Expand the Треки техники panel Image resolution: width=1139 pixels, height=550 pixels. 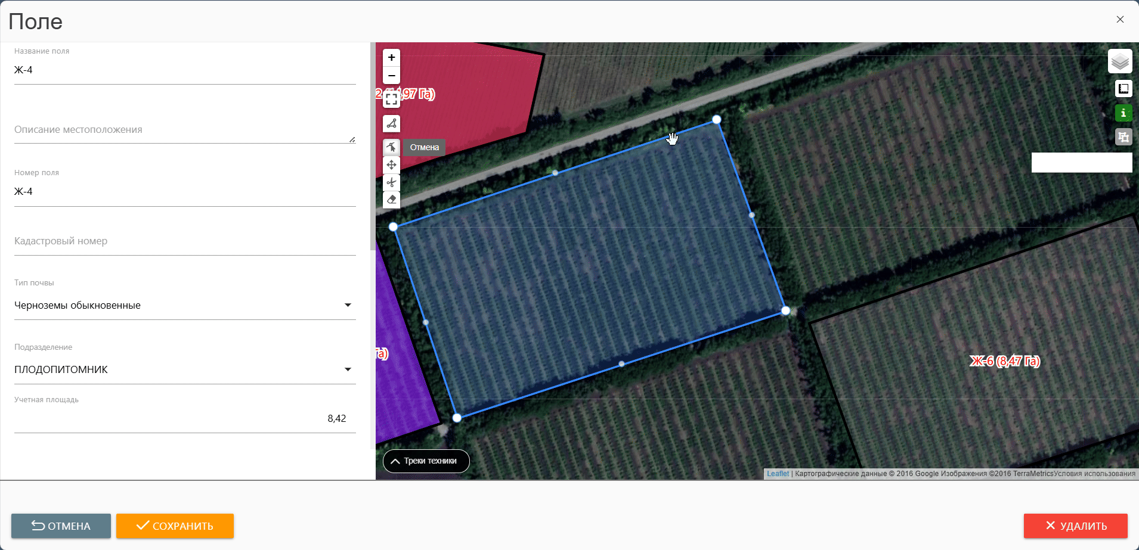[426, 461]
